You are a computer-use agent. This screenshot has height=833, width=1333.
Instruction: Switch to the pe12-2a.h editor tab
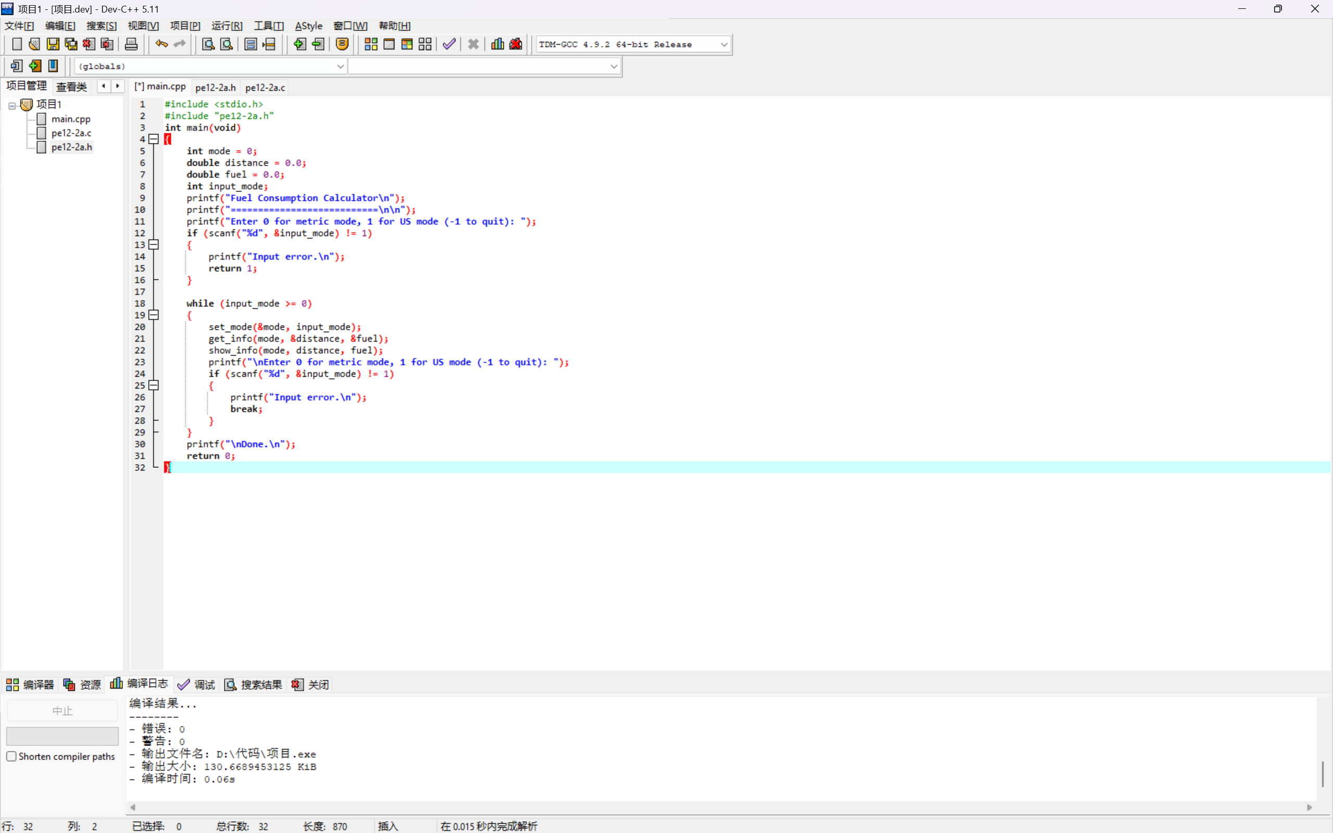pos(216,87)
